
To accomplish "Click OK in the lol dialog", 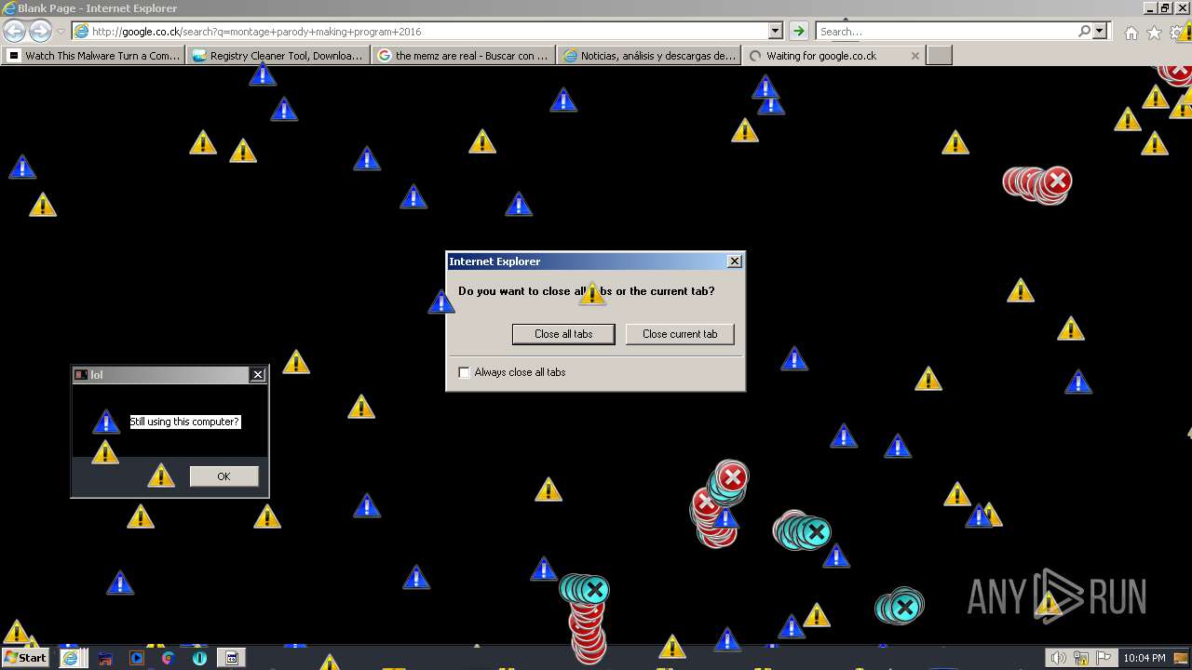I will click(x=223, y=476).
